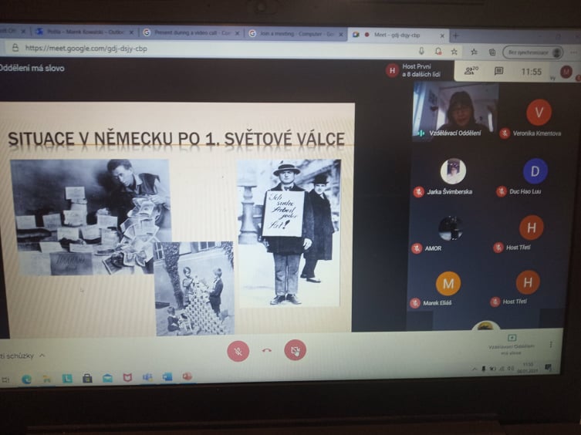The height and width of the screenshot is (435, 581).
Task: Turn on the camera in the meeting controls
Action: click(x=295, y=350)
